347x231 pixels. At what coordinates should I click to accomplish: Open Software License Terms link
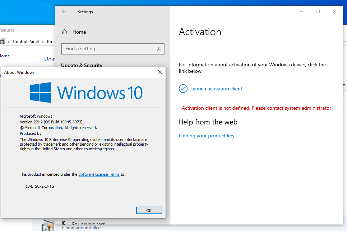click(99, 174)
